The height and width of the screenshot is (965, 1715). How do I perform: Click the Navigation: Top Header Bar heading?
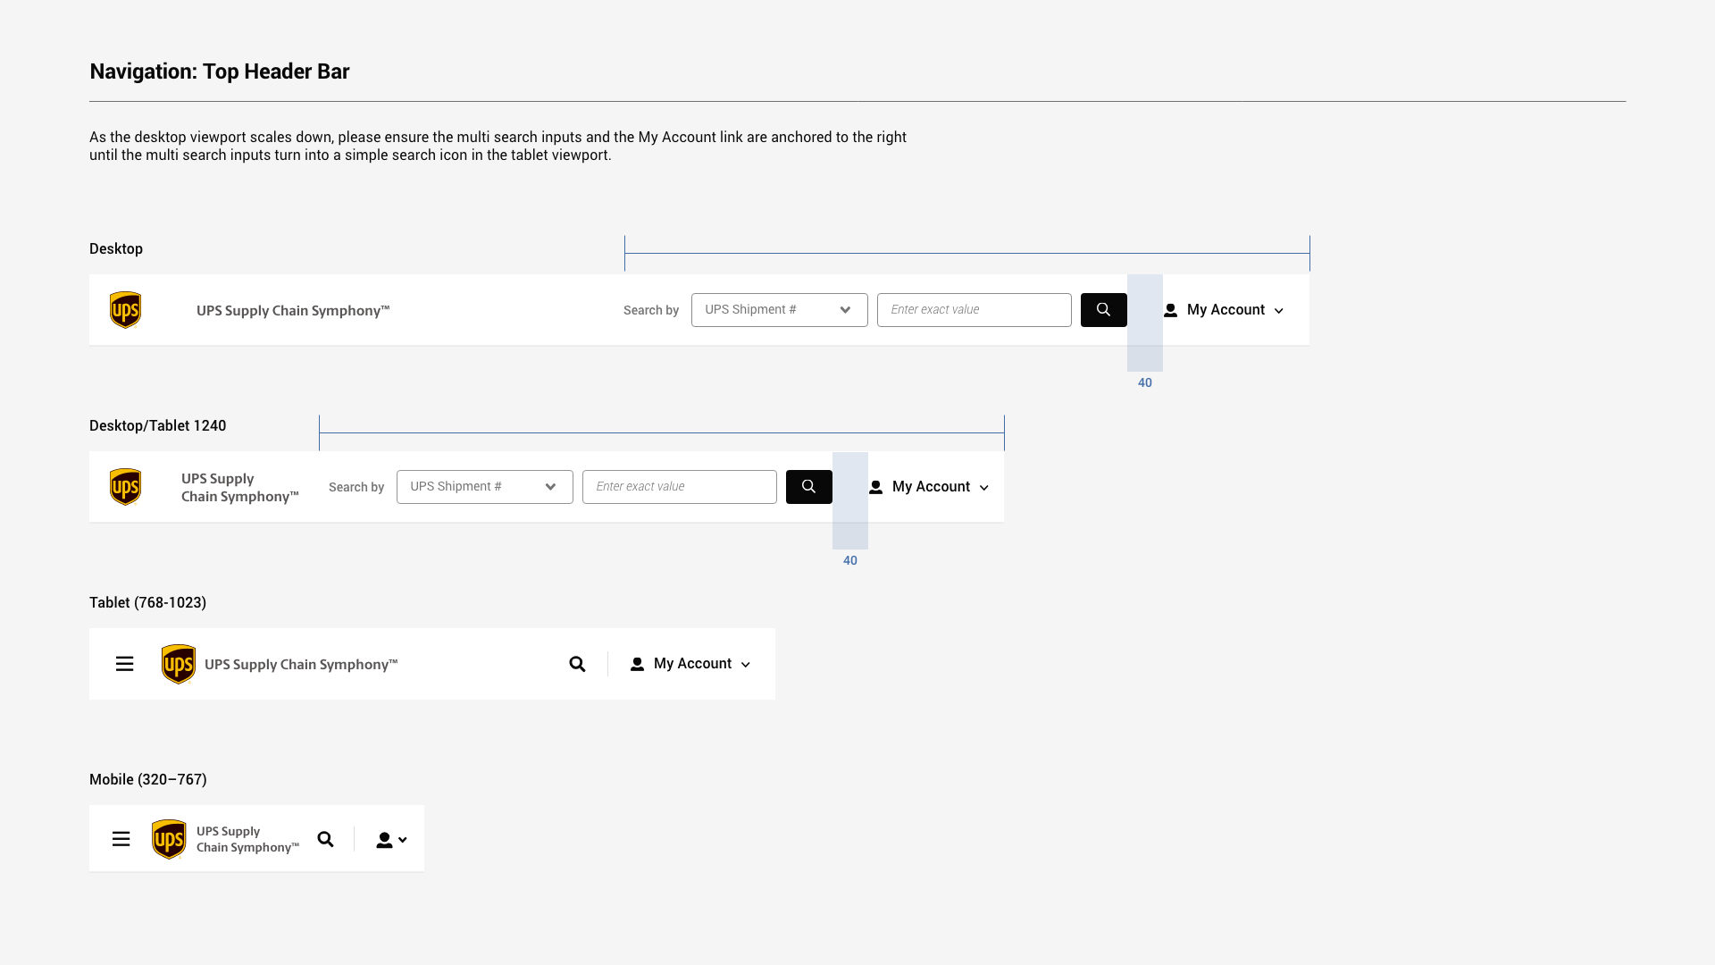[220, 71]
